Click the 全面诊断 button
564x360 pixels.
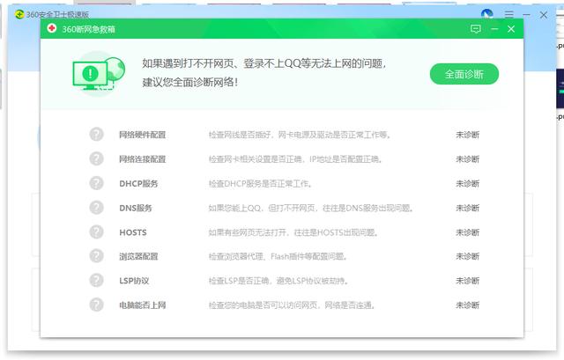click(x=464, y=74)
